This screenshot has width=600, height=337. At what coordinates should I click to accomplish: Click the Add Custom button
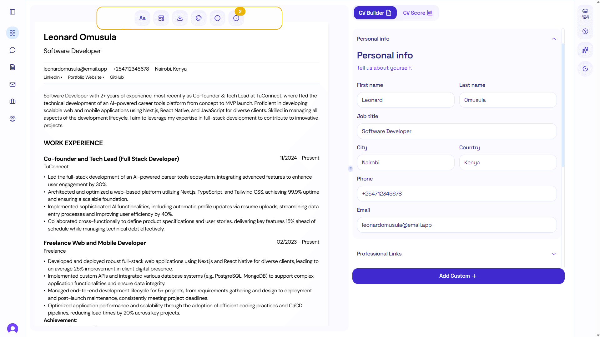click(458, 276)
